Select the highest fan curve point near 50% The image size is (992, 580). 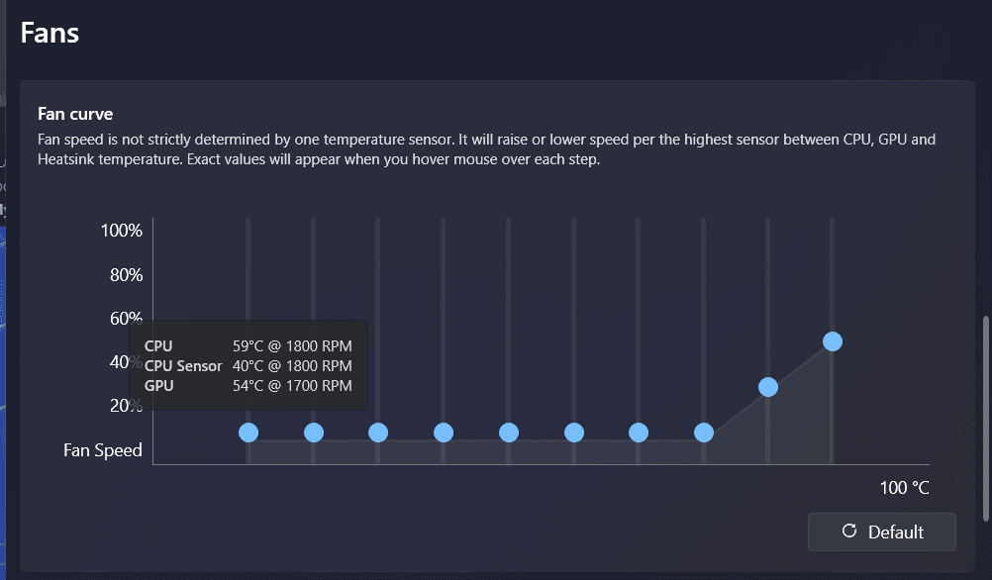click(x=833, y=341)
